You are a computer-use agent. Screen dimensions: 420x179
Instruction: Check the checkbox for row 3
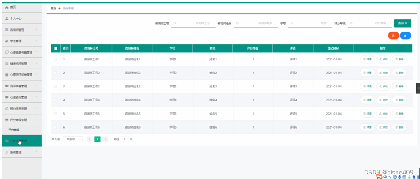coord(55,87)
